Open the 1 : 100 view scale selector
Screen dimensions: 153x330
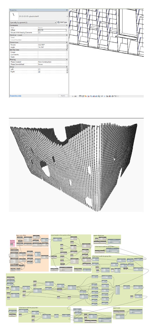(74, 96)
